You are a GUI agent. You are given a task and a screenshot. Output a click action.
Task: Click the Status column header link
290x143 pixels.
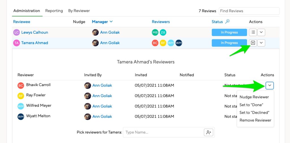click(217, 22)
